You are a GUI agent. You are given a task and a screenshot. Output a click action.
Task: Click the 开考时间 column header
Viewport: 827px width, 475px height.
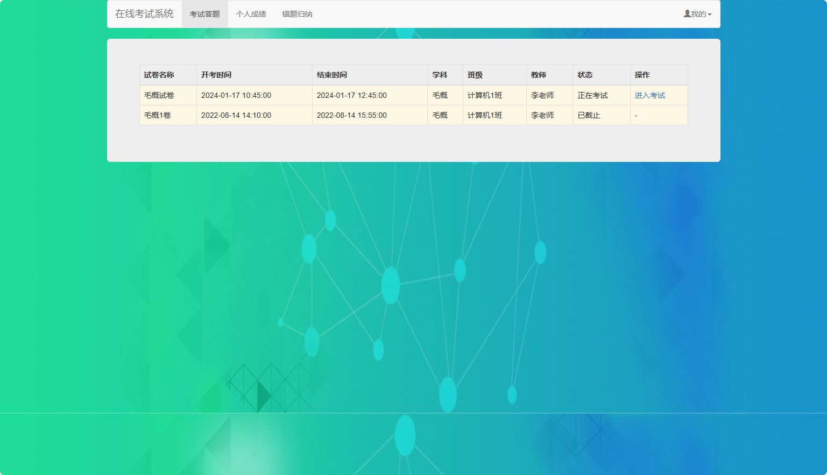[216, 75]
